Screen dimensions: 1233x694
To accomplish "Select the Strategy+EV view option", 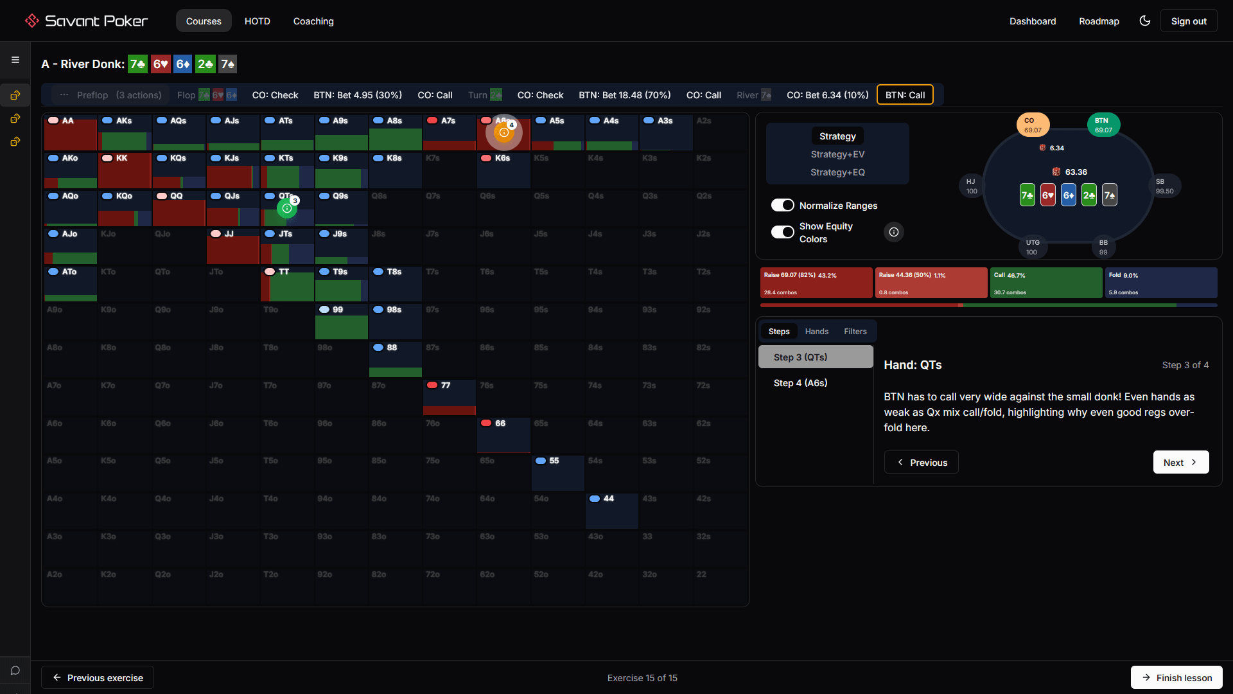I will 837,154.
